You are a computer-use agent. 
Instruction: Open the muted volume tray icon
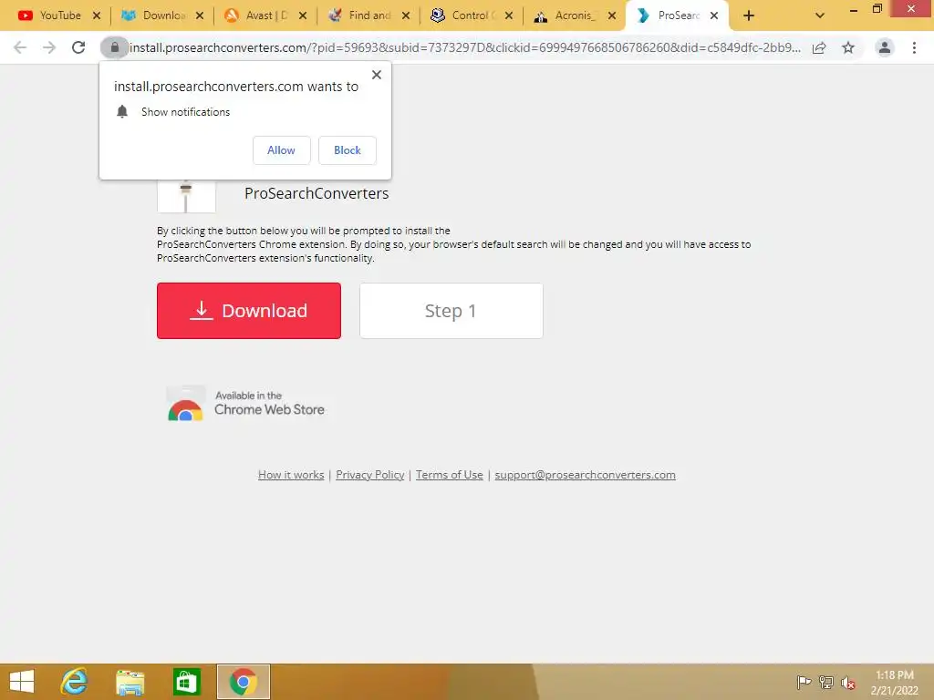tap(847, 683)
